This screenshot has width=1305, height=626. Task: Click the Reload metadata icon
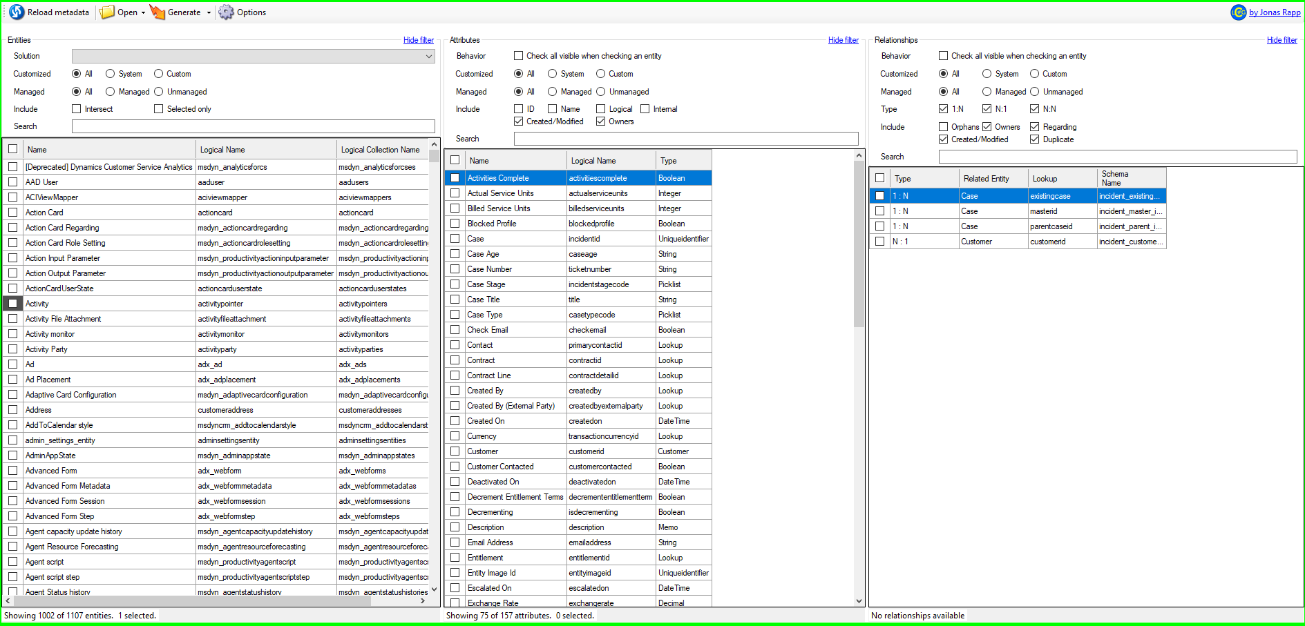[x=17, y=12]
